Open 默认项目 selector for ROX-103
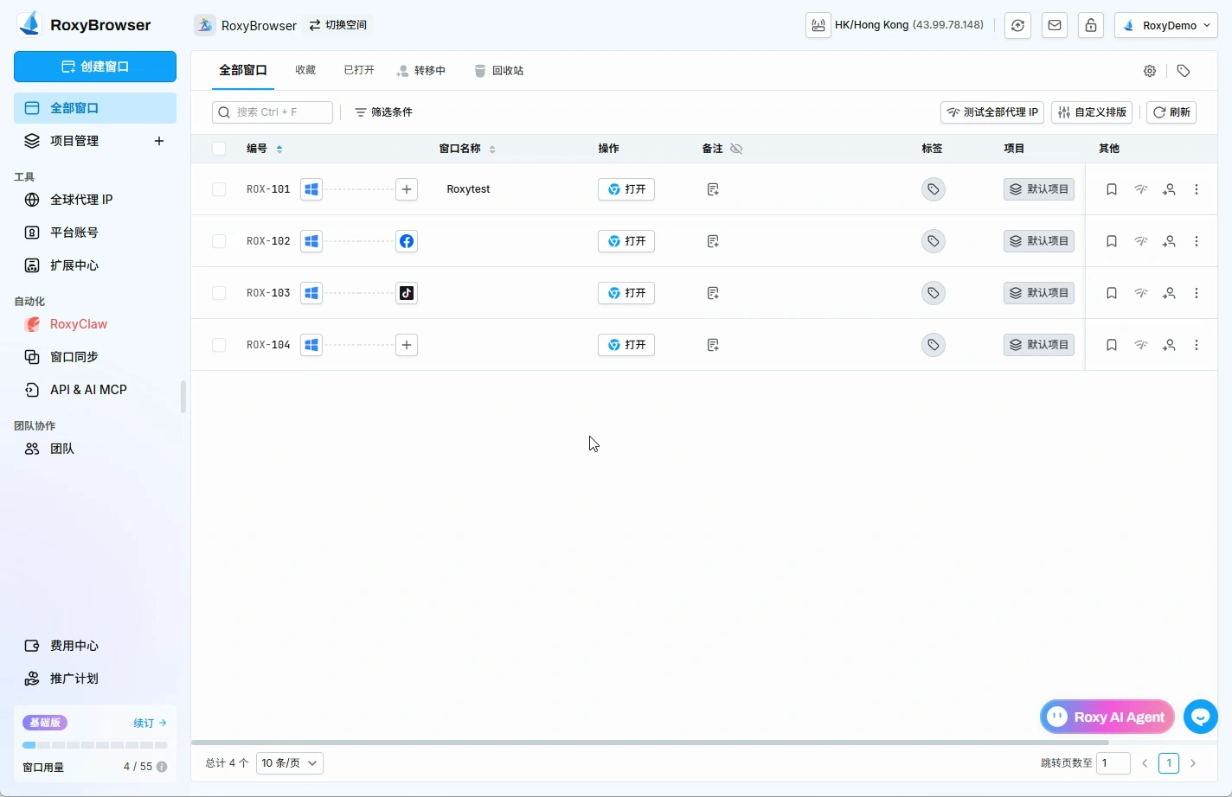Screen dimensions: 1232x797 click(x=1039, y=293)
